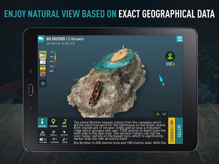The width and height of the screenshot is (219, 164).
Task: Toggle the sun lighting icon
Action: [x=43, y=84]
